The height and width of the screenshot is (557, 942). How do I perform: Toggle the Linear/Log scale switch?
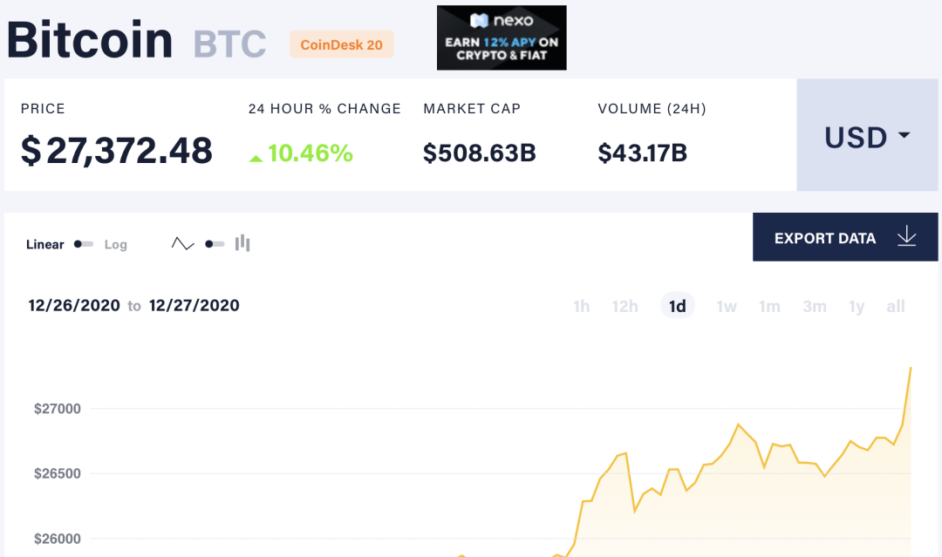(x=84, y=244)
